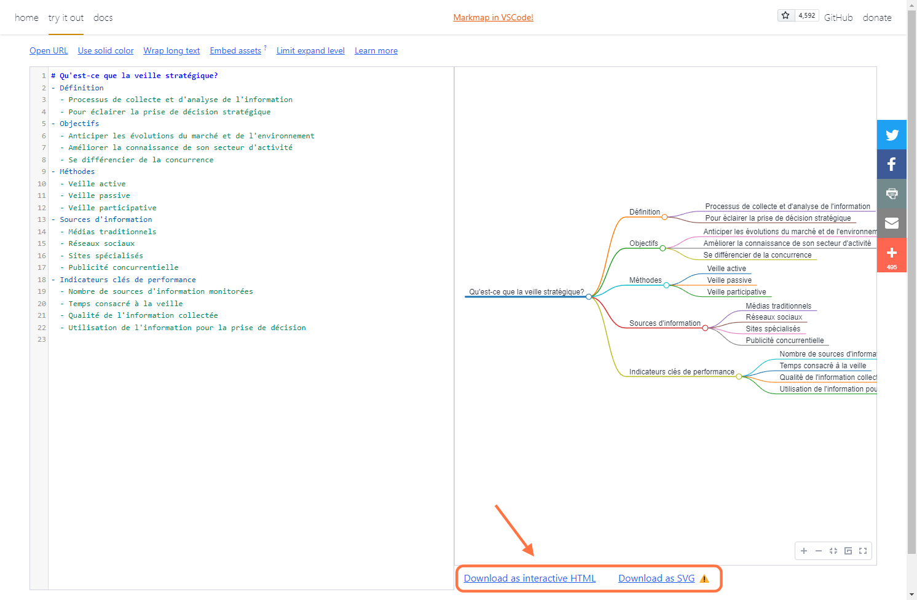Toggle Use solid color option
The image size is (917, 600).
coord(106,50)
